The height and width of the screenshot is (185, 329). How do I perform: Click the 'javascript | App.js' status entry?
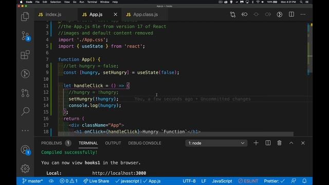138,181
